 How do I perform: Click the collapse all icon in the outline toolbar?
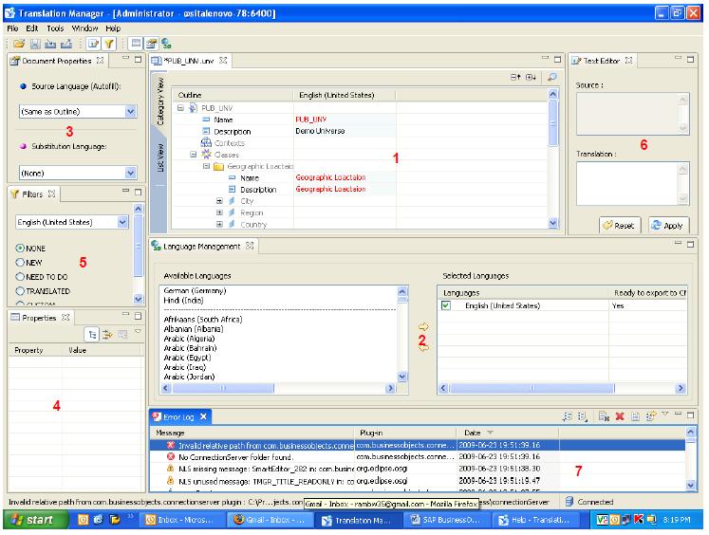click(515, 78)
